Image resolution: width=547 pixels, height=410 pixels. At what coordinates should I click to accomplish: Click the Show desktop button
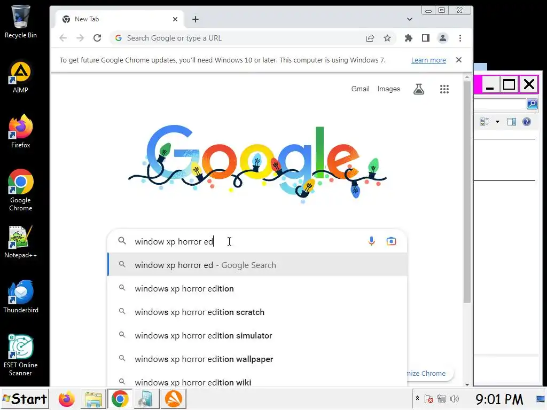pos(541,399)
